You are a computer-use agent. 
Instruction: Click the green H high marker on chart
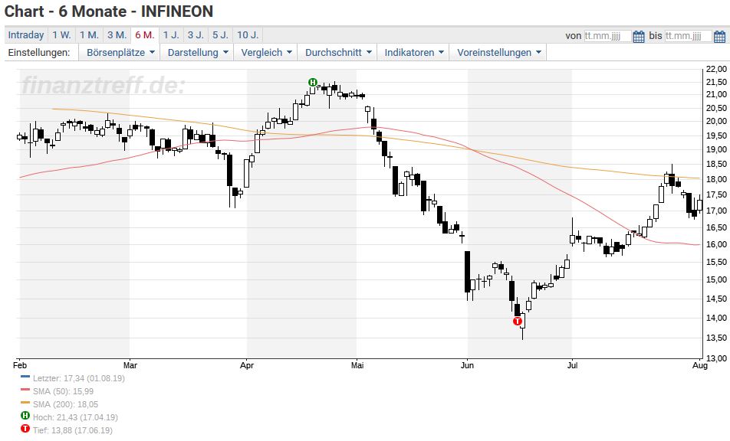(313, 83)
